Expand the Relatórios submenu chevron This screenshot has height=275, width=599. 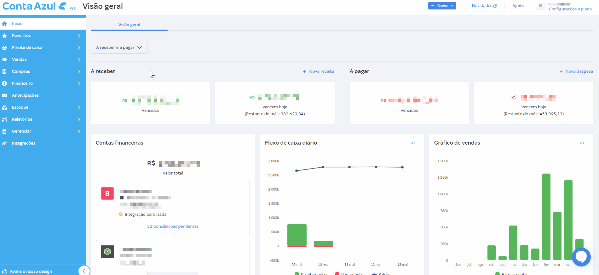pyautogui.click(x=79, y=120)
